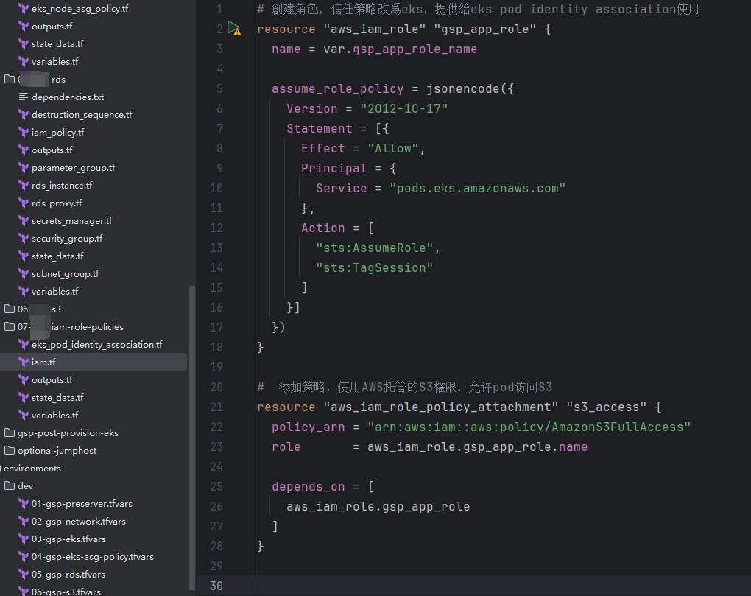
Task: Open eks_pod_identity_association.tf file
Action: (x=96, y=345)
